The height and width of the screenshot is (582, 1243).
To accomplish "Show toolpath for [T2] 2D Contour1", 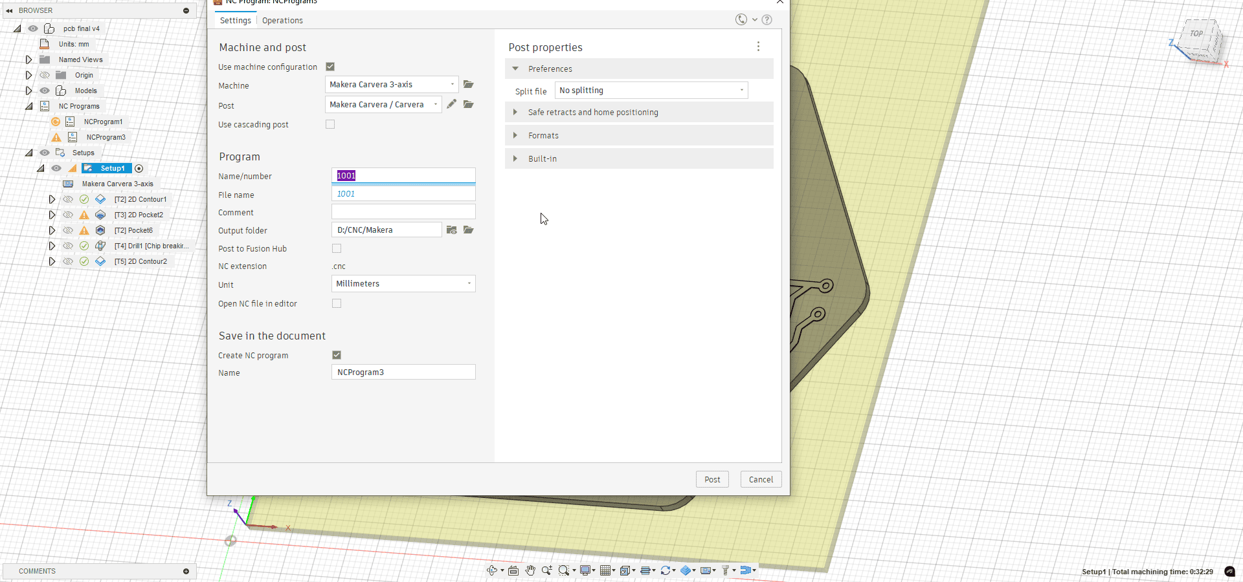I will pos(67,199).
